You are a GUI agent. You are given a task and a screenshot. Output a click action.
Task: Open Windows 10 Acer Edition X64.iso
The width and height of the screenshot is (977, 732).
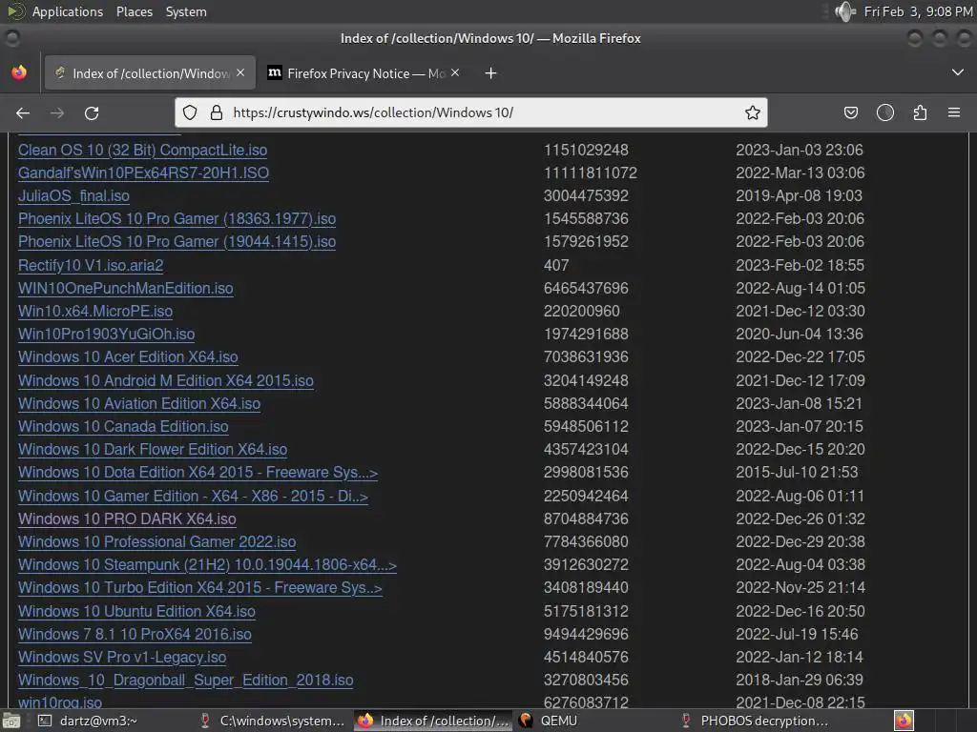(128, 357)
